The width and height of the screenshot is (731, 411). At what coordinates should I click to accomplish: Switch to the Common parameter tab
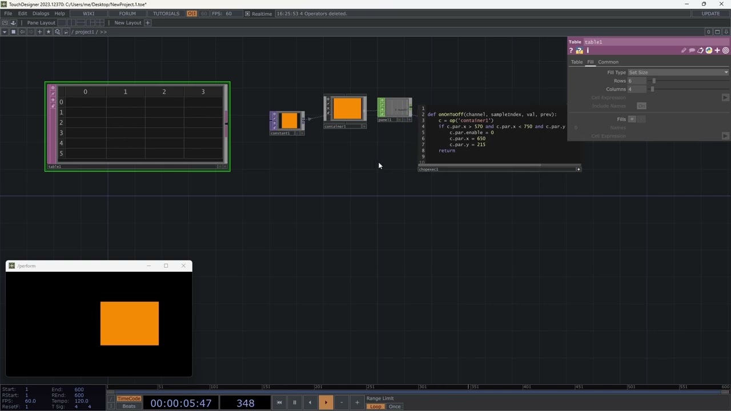click(x=608, y=62)
